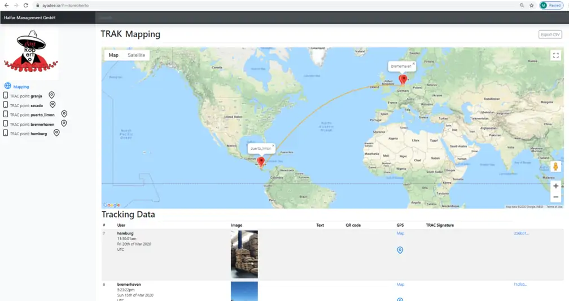
Task: Open the hamburg cargo image thumbnail
Action: [244, 254]
